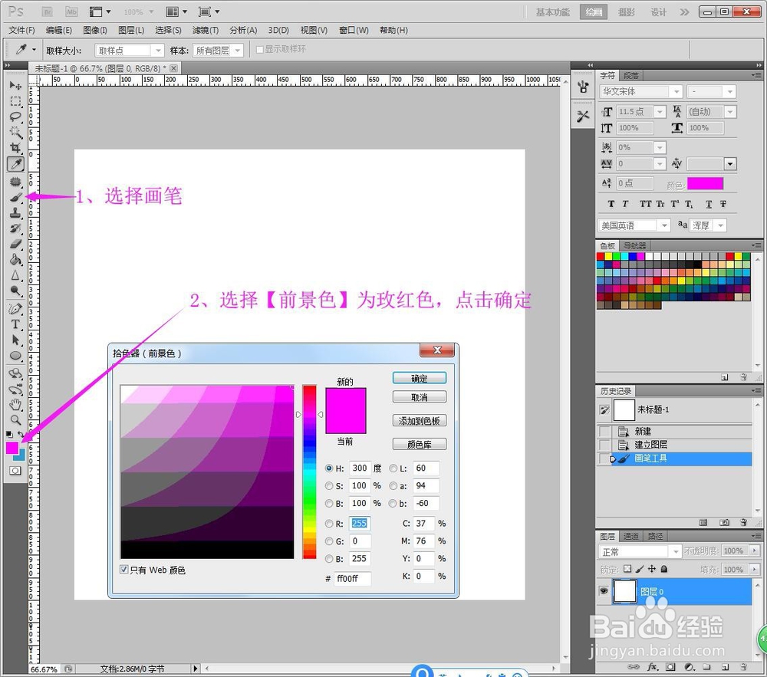This screenshot has height=677, width=767.
Task: Select the H hue radio button
Action: coord(329,468)
